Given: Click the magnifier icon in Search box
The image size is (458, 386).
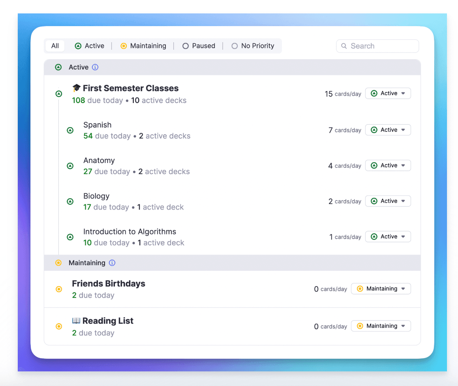Looking at the screenshot, I should (x=344, y=46).
